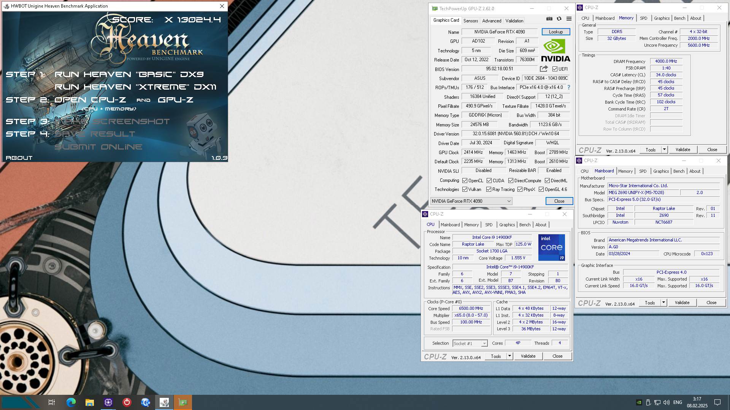This screenshot has width=730, height=410.
Task: Open the Socket #1 selection dropdown
Action: (x=470, y=344)
